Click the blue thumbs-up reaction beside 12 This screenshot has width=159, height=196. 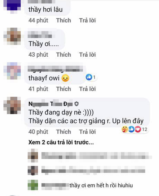coord(131,129)
